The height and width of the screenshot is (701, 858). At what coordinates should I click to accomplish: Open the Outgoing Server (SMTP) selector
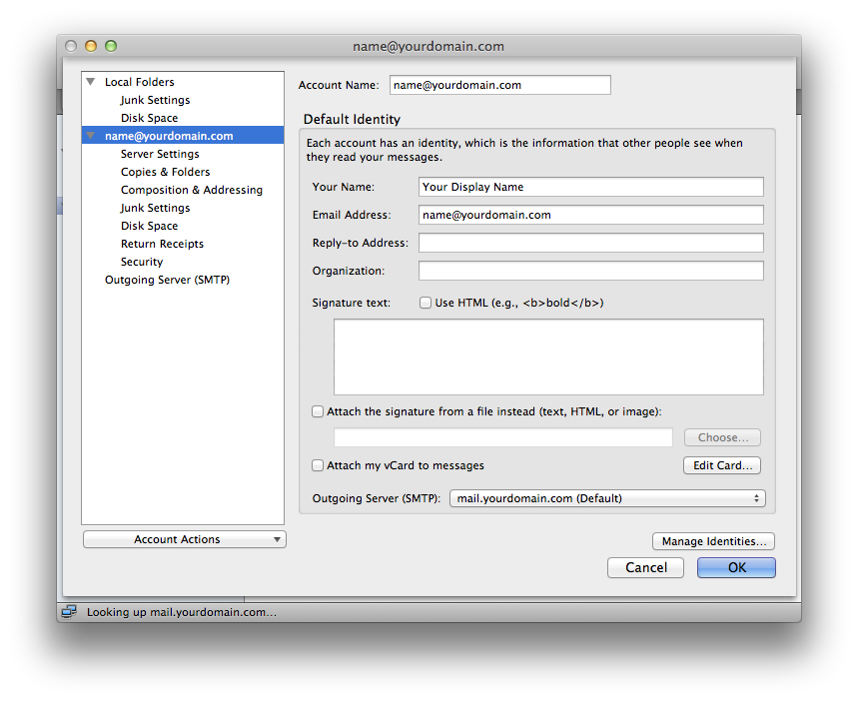[x=607, y=498]
